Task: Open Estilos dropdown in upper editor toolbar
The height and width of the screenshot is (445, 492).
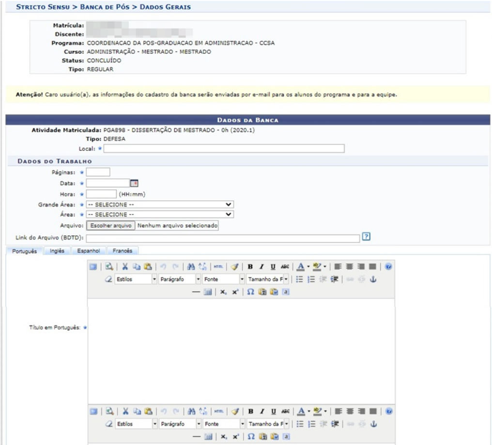Action: point(136,280)
